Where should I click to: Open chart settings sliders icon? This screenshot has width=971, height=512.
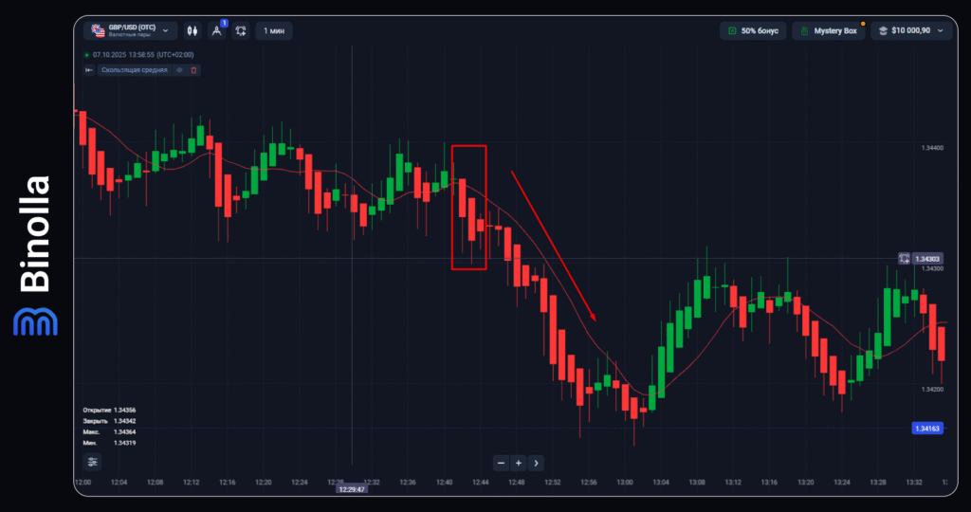click(x=92, y=462)
